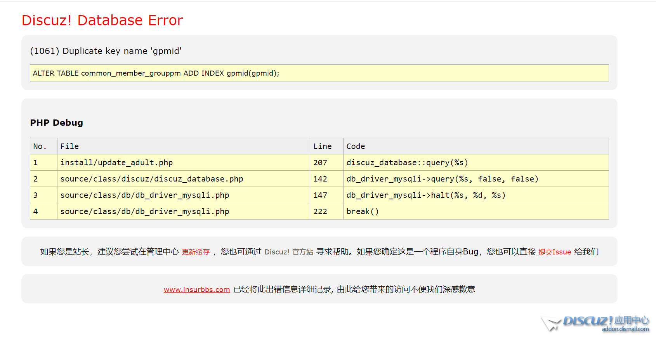Click the error message "(1061) Duplicate key name 'gpmid'"
656x339 pixels.
click(x=106, y=51)
